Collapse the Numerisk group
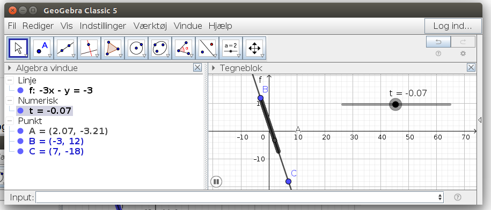Viewport: 491px width, 210px height. tap(10, 100)
